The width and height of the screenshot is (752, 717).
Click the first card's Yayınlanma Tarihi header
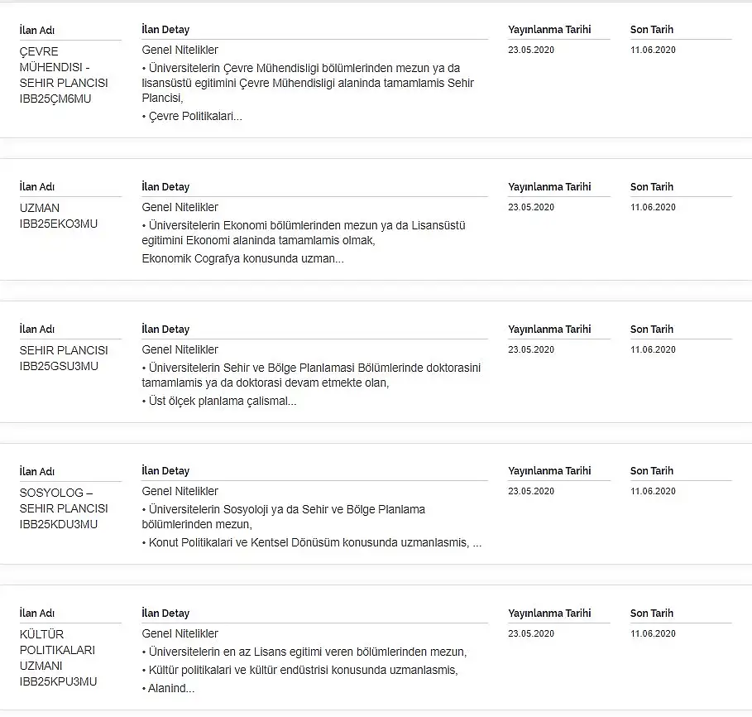point(549,30)
